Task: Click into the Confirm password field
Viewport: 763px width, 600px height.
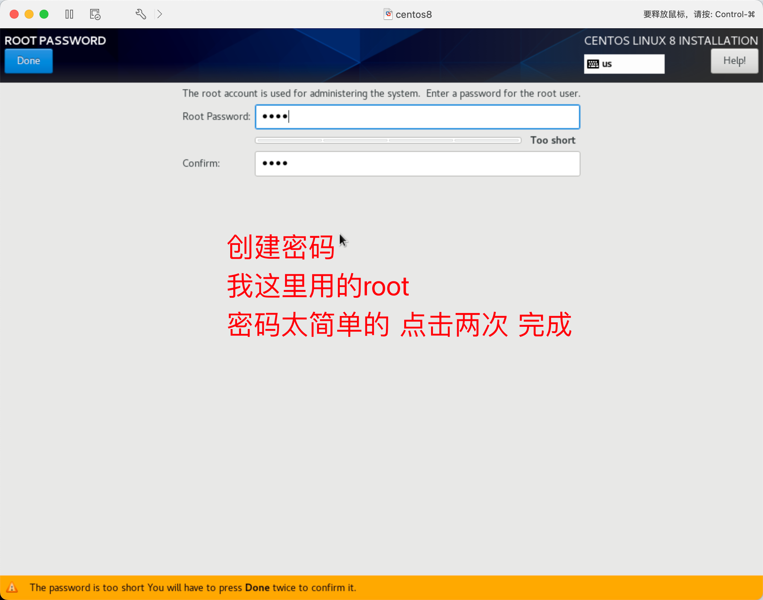Action: [417, 164]
